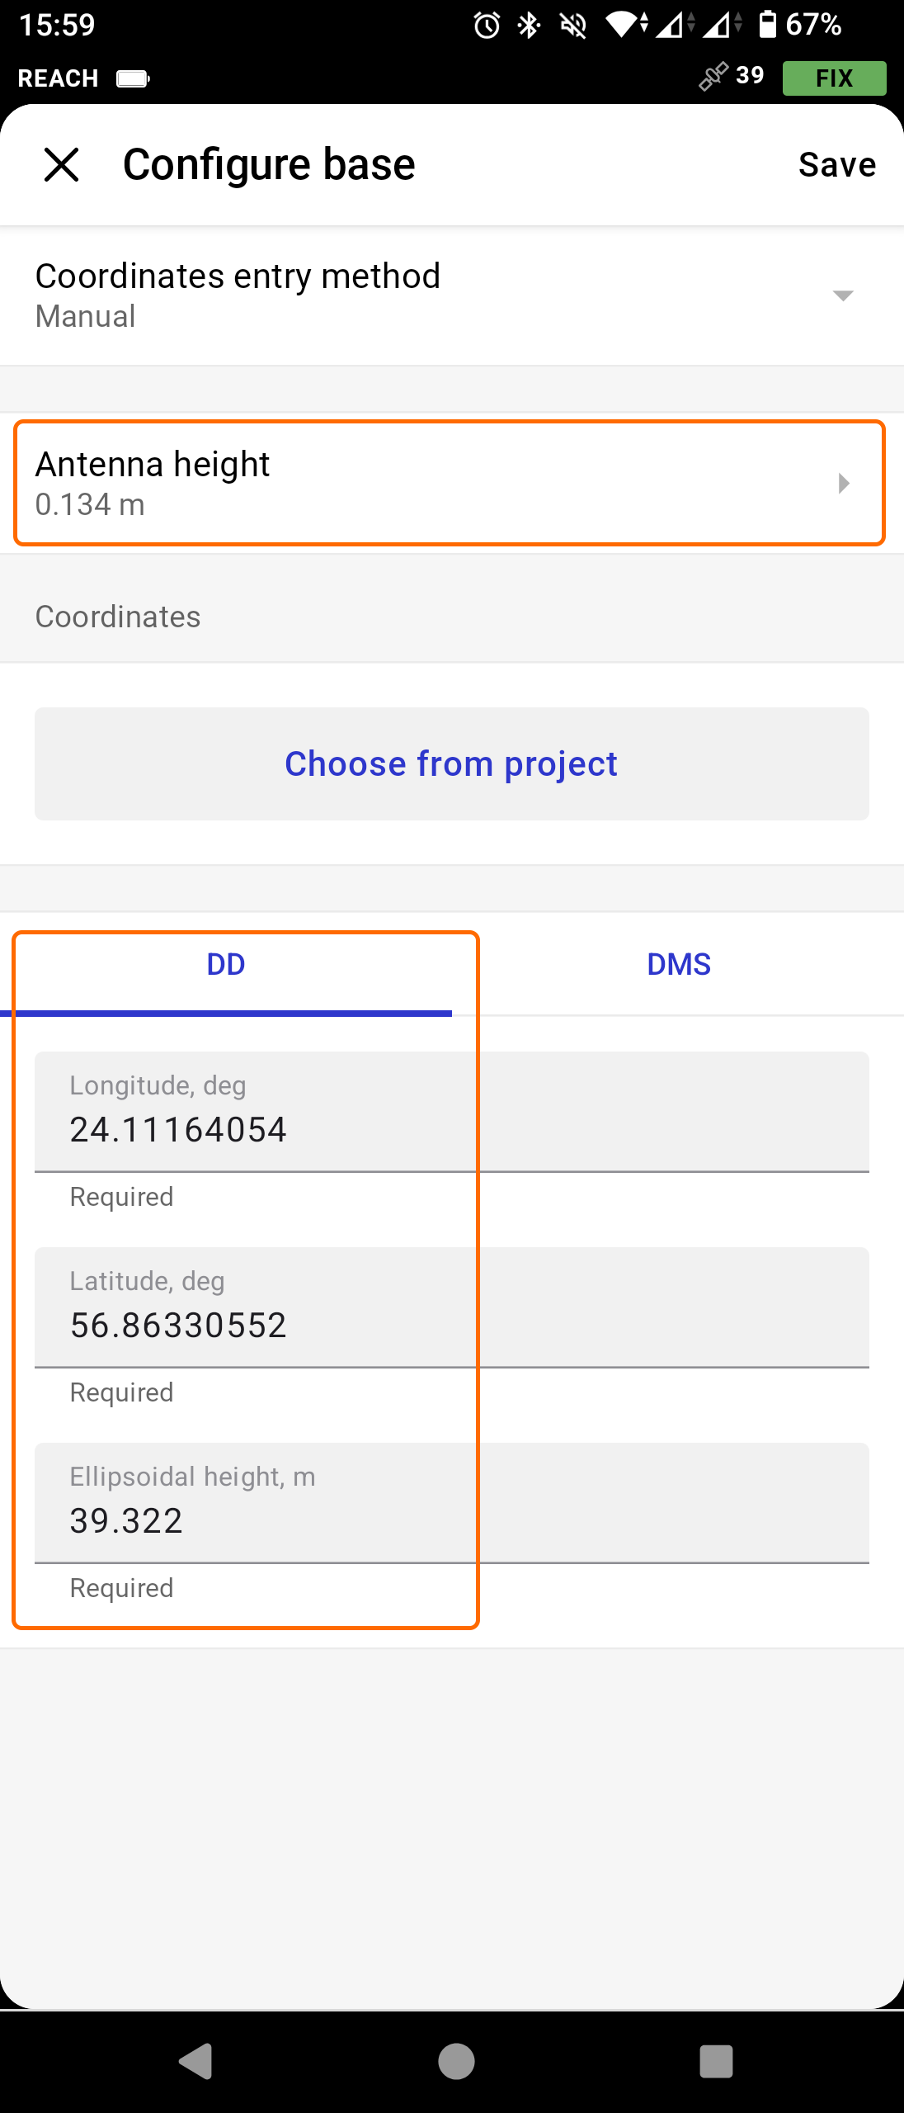Tap the satellite count icon
The image size is (904, 2113).
coord(714,77)
